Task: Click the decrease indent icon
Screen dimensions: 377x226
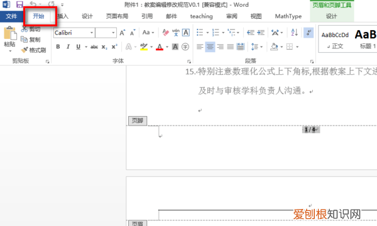Action: (251, 33)
